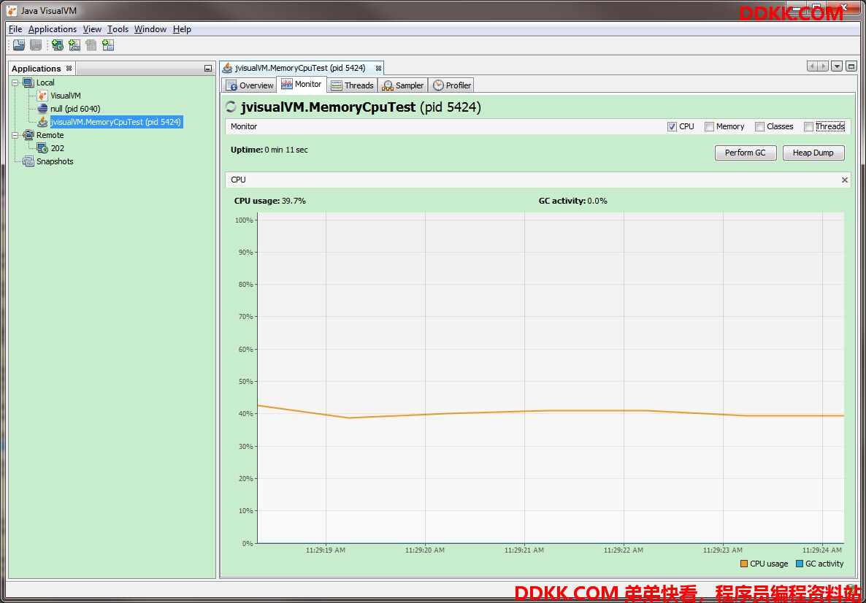Uncheck the CPU checkbox
Viewport: 866px width, 603px height.
pos(672,126)
